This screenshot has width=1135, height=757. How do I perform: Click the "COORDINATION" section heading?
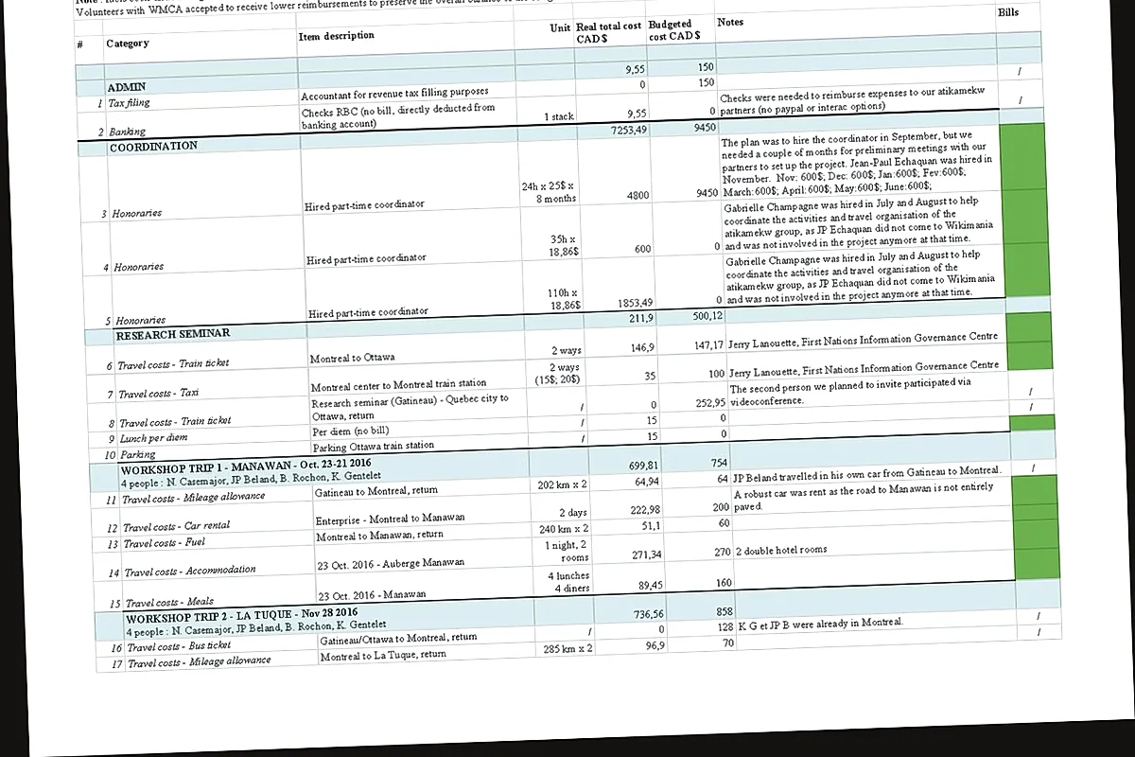tap(154, 147)
